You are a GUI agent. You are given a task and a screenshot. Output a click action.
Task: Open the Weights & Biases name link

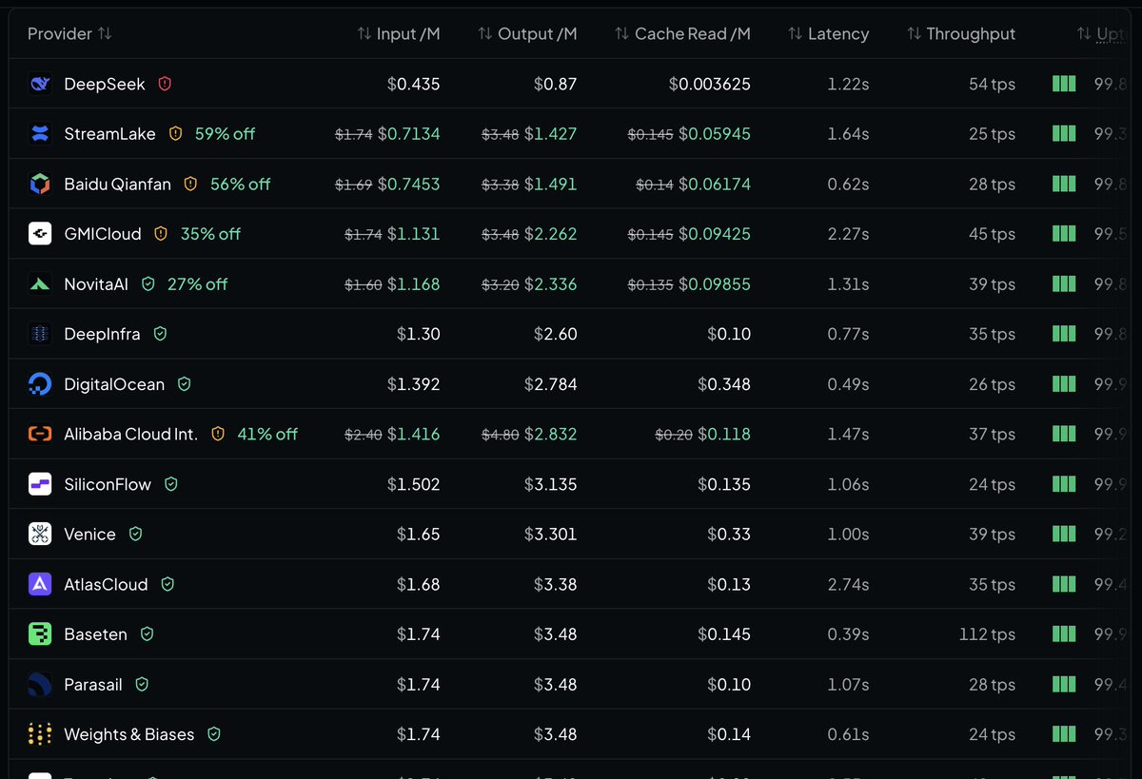129,734
